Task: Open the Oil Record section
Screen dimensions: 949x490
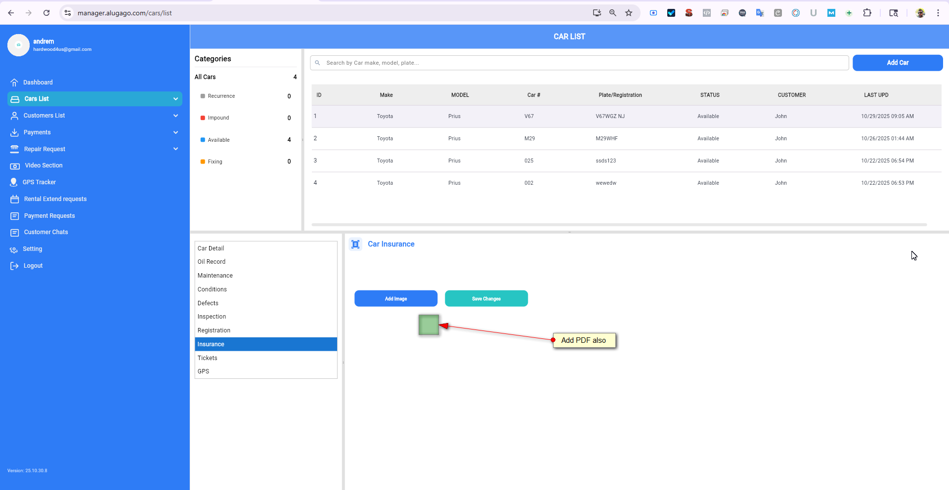Action: pyautogui.click(x=212, y=262)
